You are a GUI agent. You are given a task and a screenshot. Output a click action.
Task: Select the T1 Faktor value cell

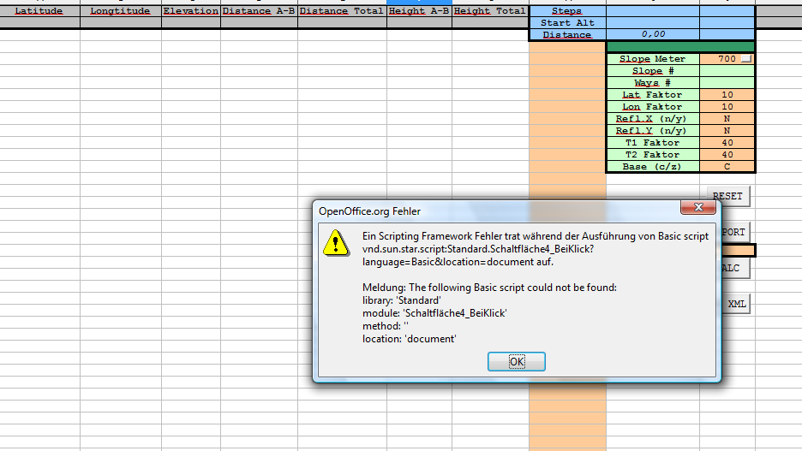click(727, 143)
